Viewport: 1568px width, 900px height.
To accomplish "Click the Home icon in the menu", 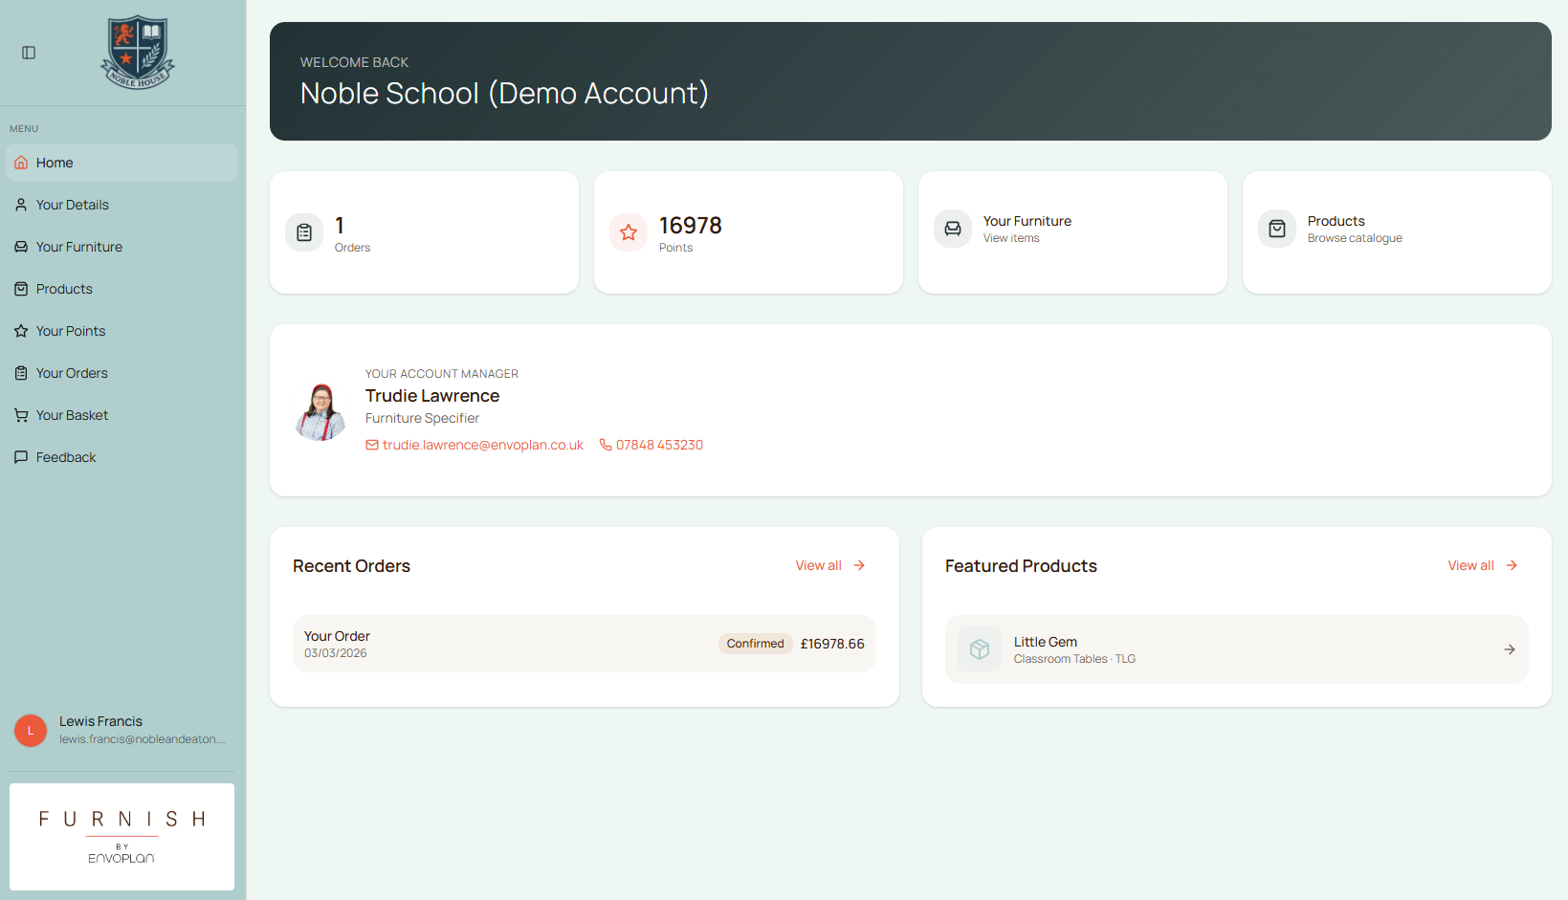I will point(21,163).
